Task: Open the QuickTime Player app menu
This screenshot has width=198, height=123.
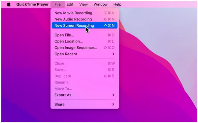Action: 32,4
